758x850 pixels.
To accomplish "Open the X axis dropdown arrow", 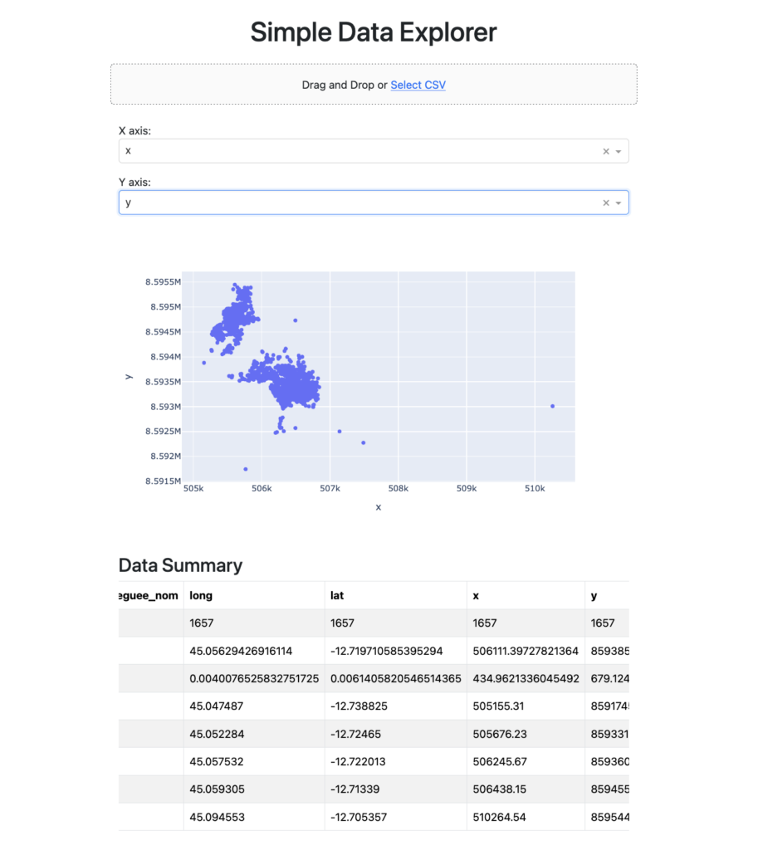I will [618, 150].
